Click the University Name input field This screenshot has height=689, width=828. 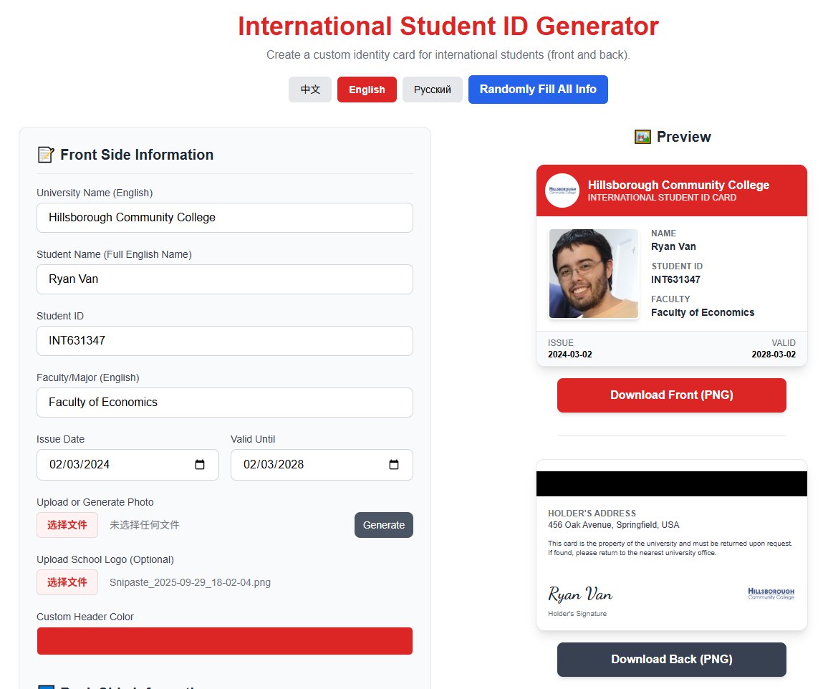pyautogui.click(x=225, y=218)
